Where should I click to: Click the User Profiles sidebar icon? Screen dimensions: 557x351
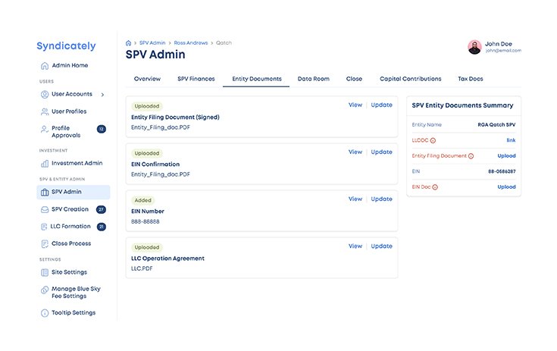pos(45,111)
